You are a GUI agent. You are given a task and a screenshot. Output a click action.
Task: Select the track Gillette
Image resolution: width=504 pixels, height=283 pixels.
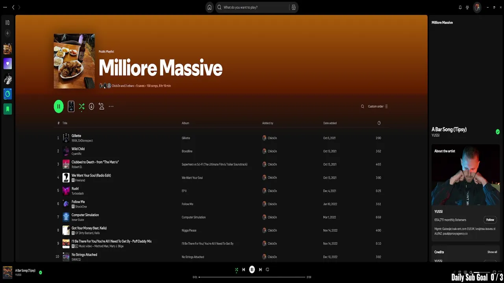tap(76, 136)
